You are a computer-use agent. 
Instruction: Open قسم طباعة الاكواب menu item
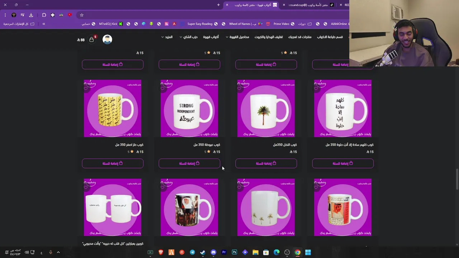(330, 37)
